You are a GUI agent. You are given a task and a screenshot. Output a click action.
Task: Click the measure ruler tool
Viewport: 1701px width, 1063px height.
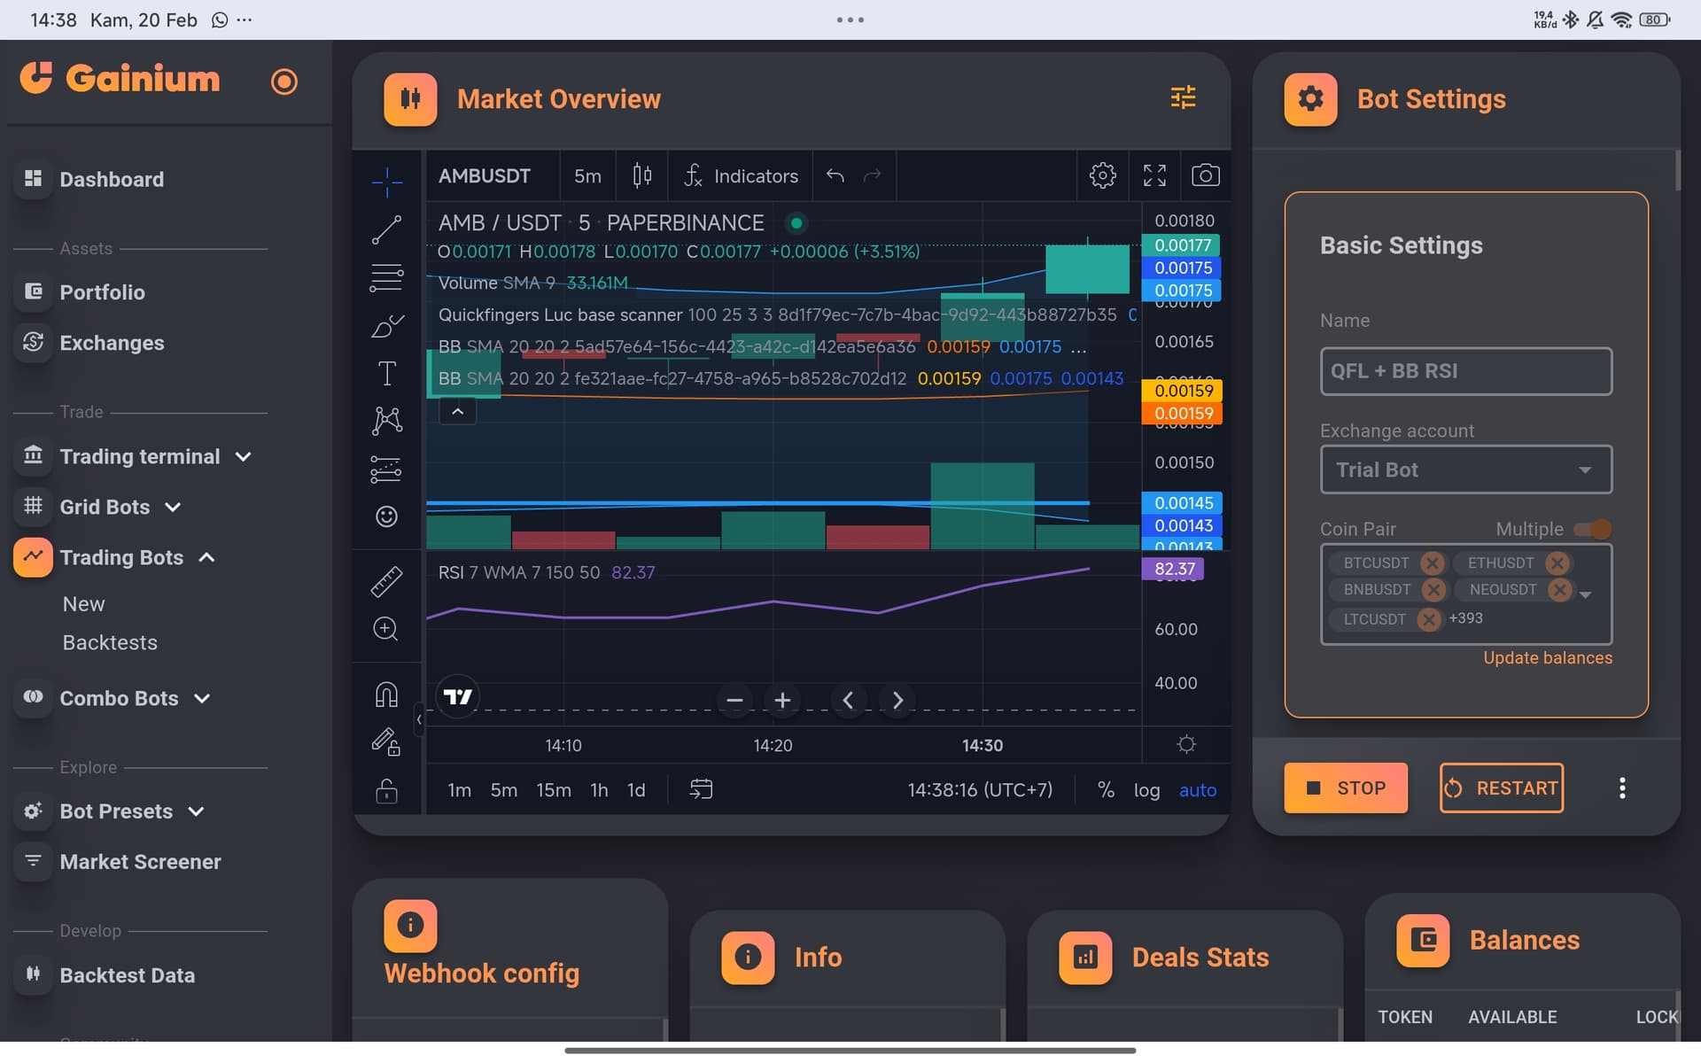(x=386, y=581)
